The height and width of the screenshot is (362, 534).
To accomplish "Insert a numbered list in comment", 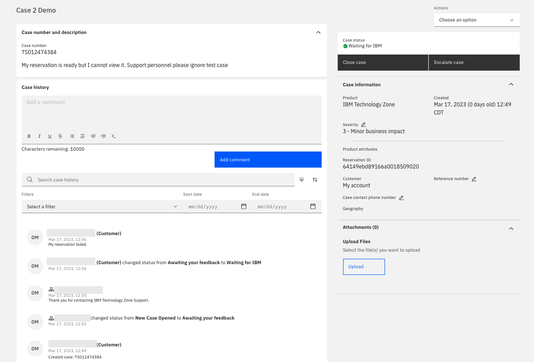I will [x=83, y=136].
